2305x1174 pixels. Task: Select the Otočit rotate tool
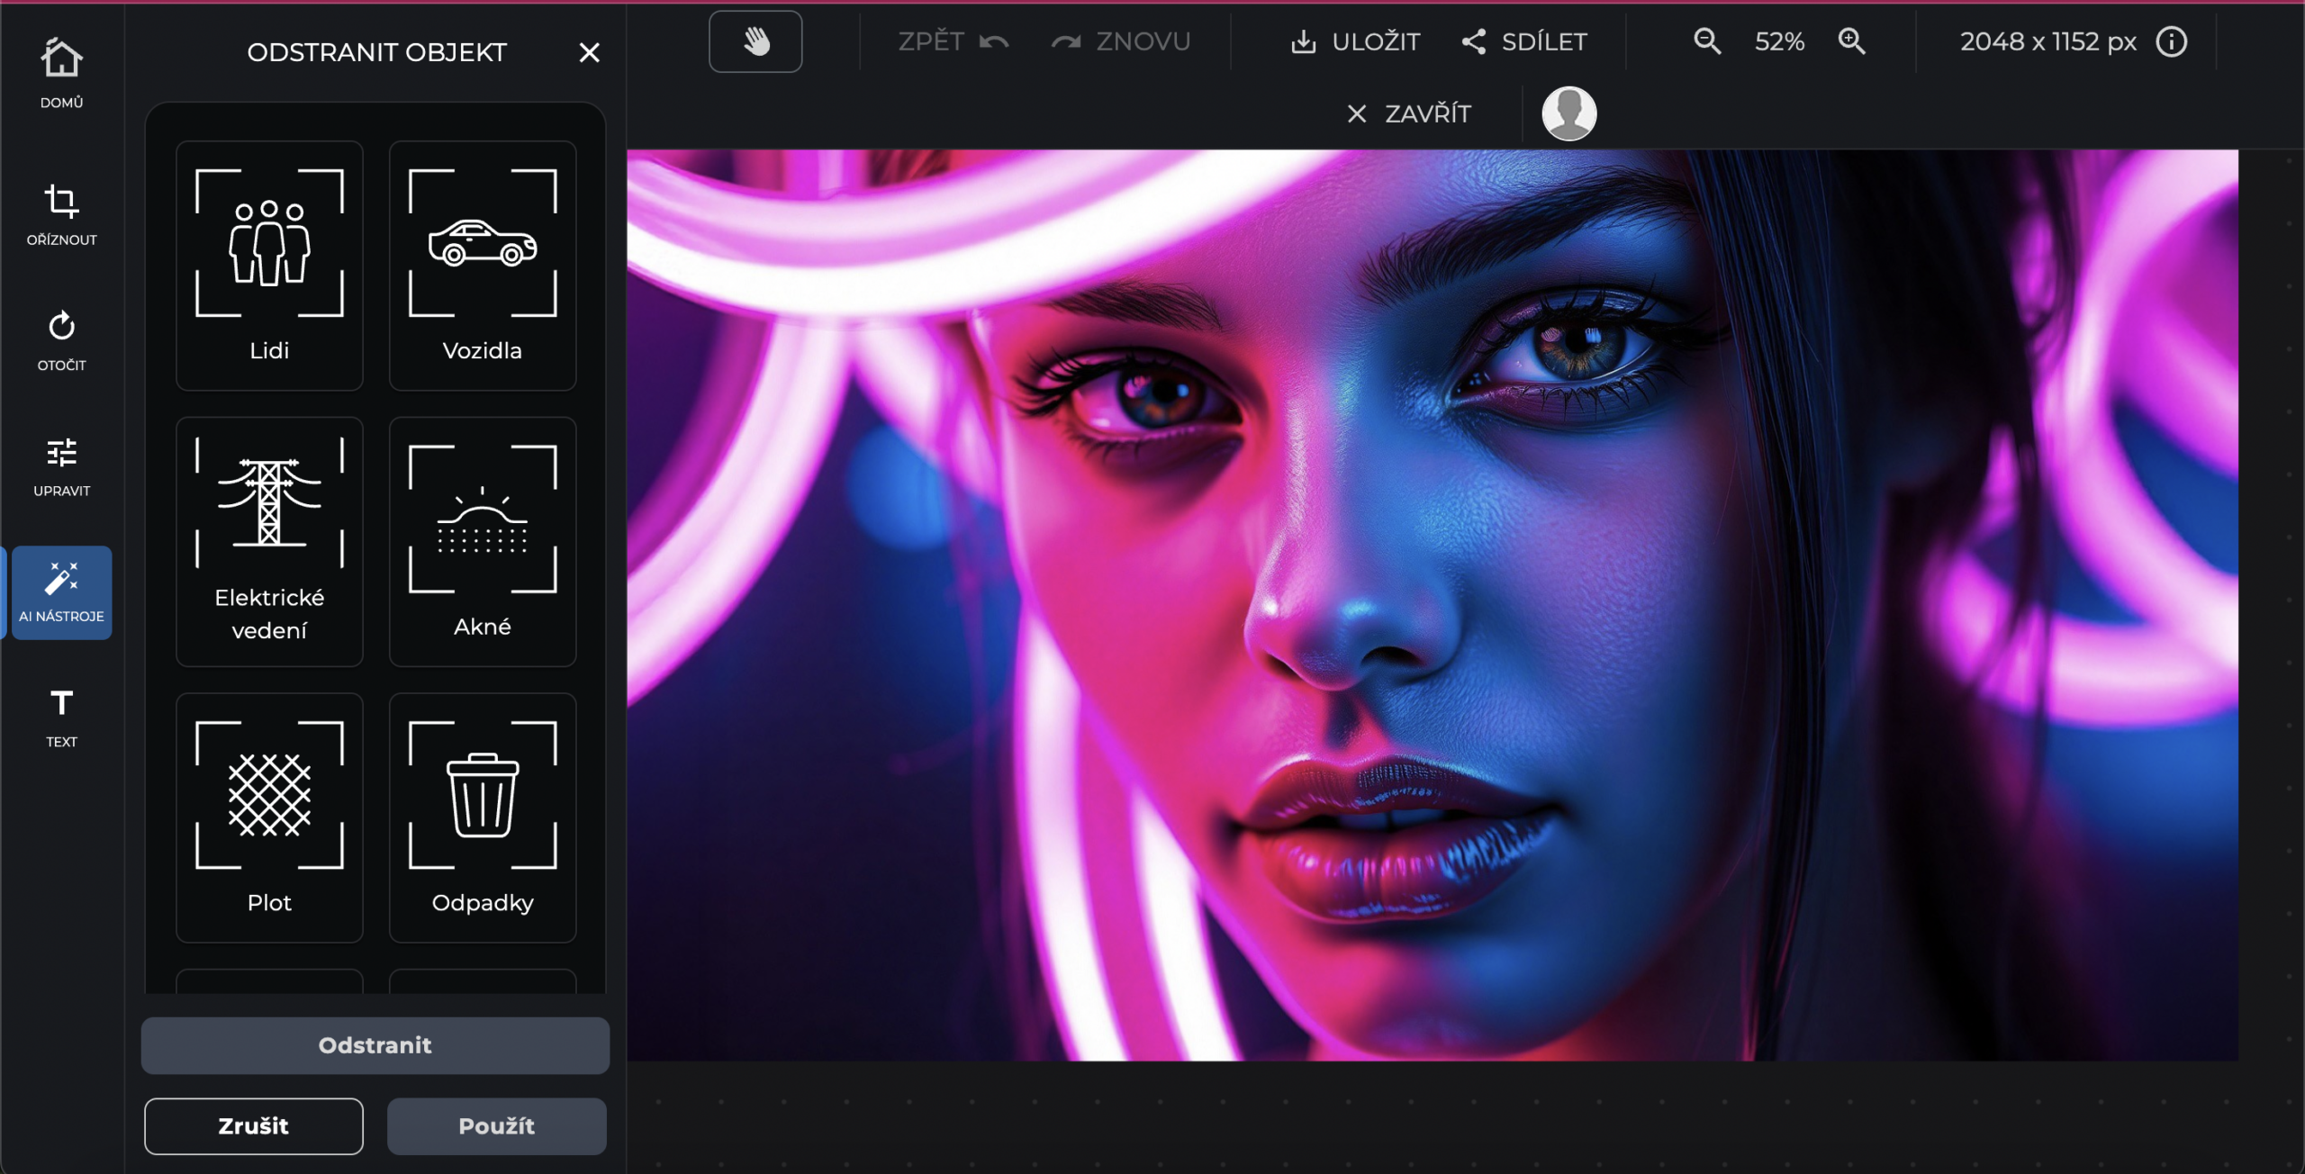point(61,339)
